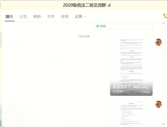Click the green WeChat icon on the card

98,26
